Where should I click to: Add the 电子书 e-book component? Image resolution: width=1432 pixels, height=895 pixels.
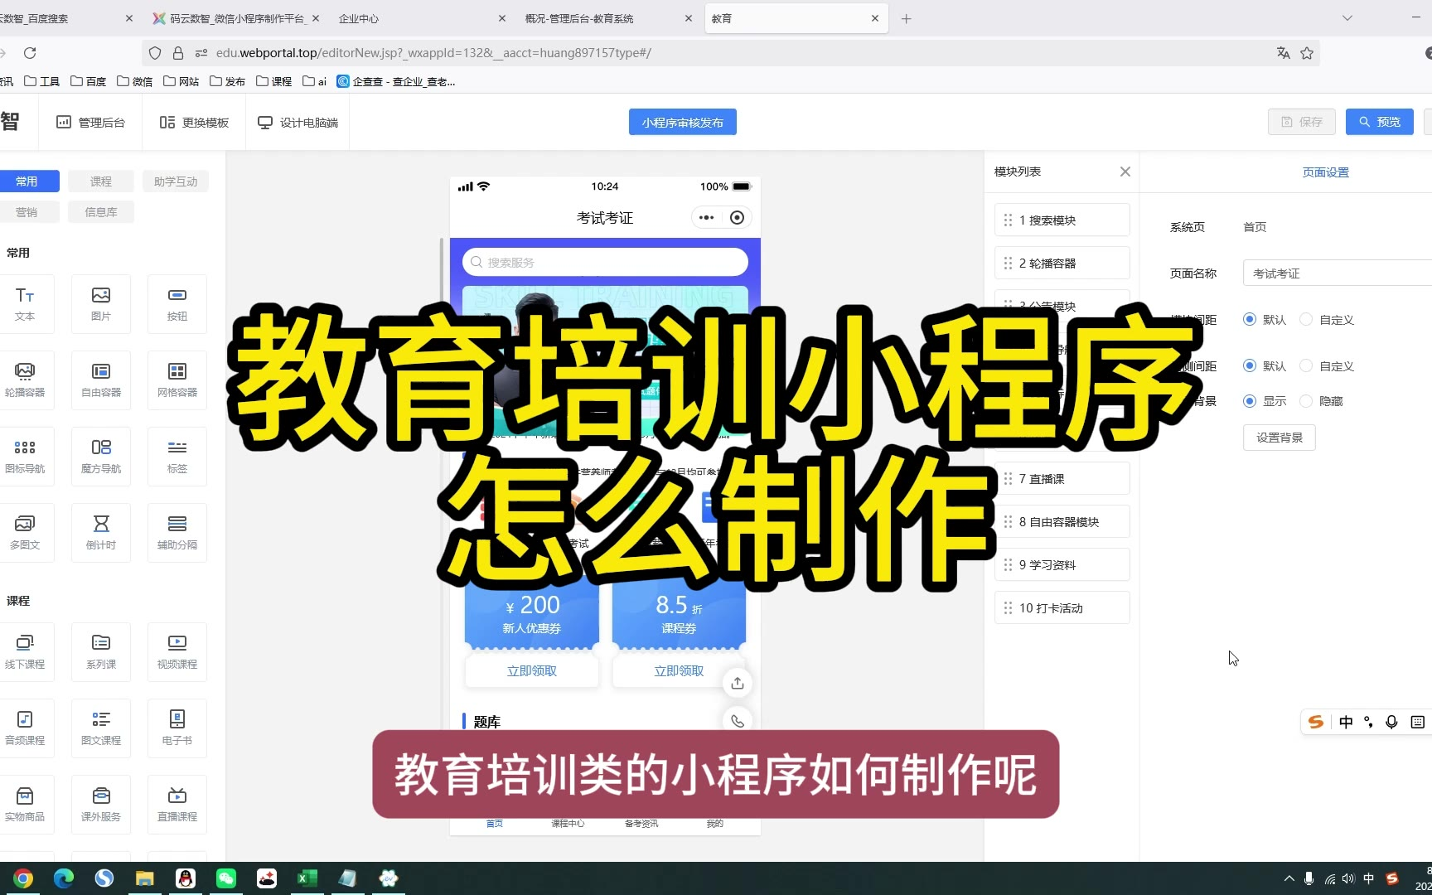tap(177, 728)
